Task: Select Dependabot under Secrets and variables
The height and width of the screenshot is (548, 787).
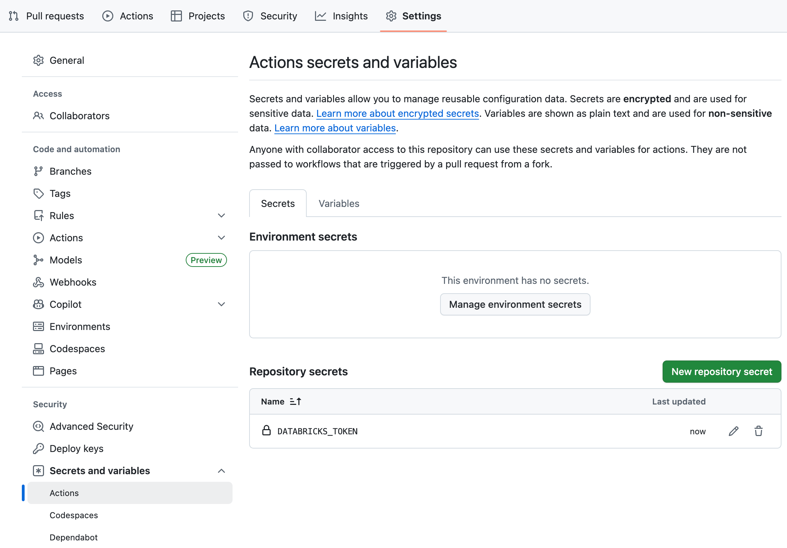Action: [x=73, y=537]
